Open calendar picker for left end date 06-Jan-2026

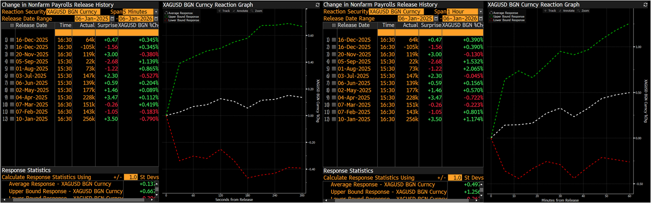156,18
